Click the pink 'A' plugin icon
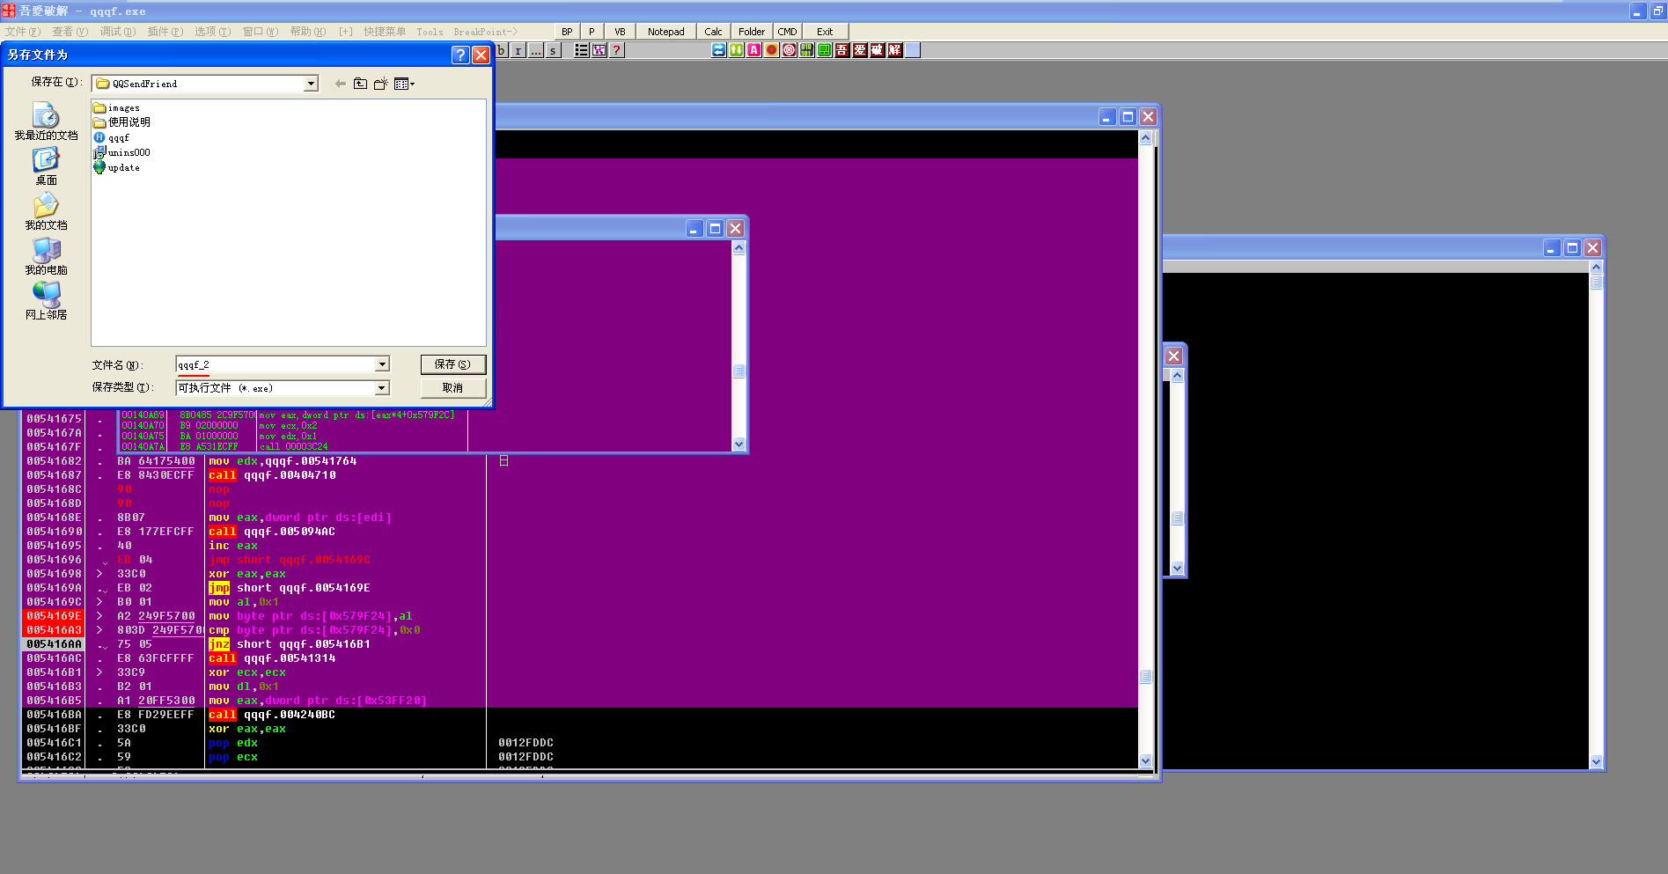1668x874 pixels. point(754,50)
